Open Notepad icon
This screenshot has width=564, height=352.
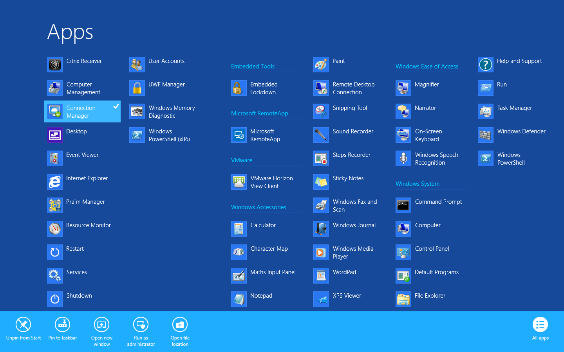click(239, 299)
